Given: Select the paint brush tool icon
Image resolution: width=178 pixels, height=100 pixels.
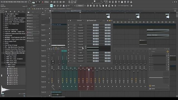Looking at the screenshot, I should tap(58, 6).
